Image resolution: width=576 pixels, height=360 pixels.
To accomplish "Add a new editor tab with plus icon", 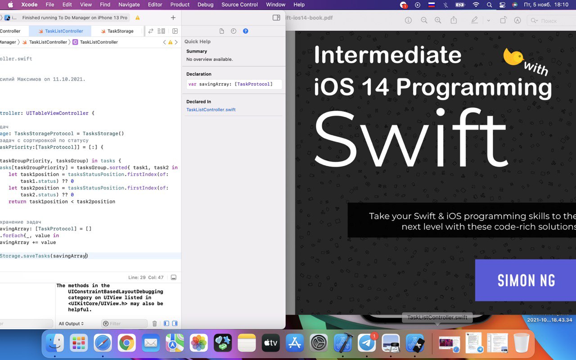I will click(x=173, y=18).
